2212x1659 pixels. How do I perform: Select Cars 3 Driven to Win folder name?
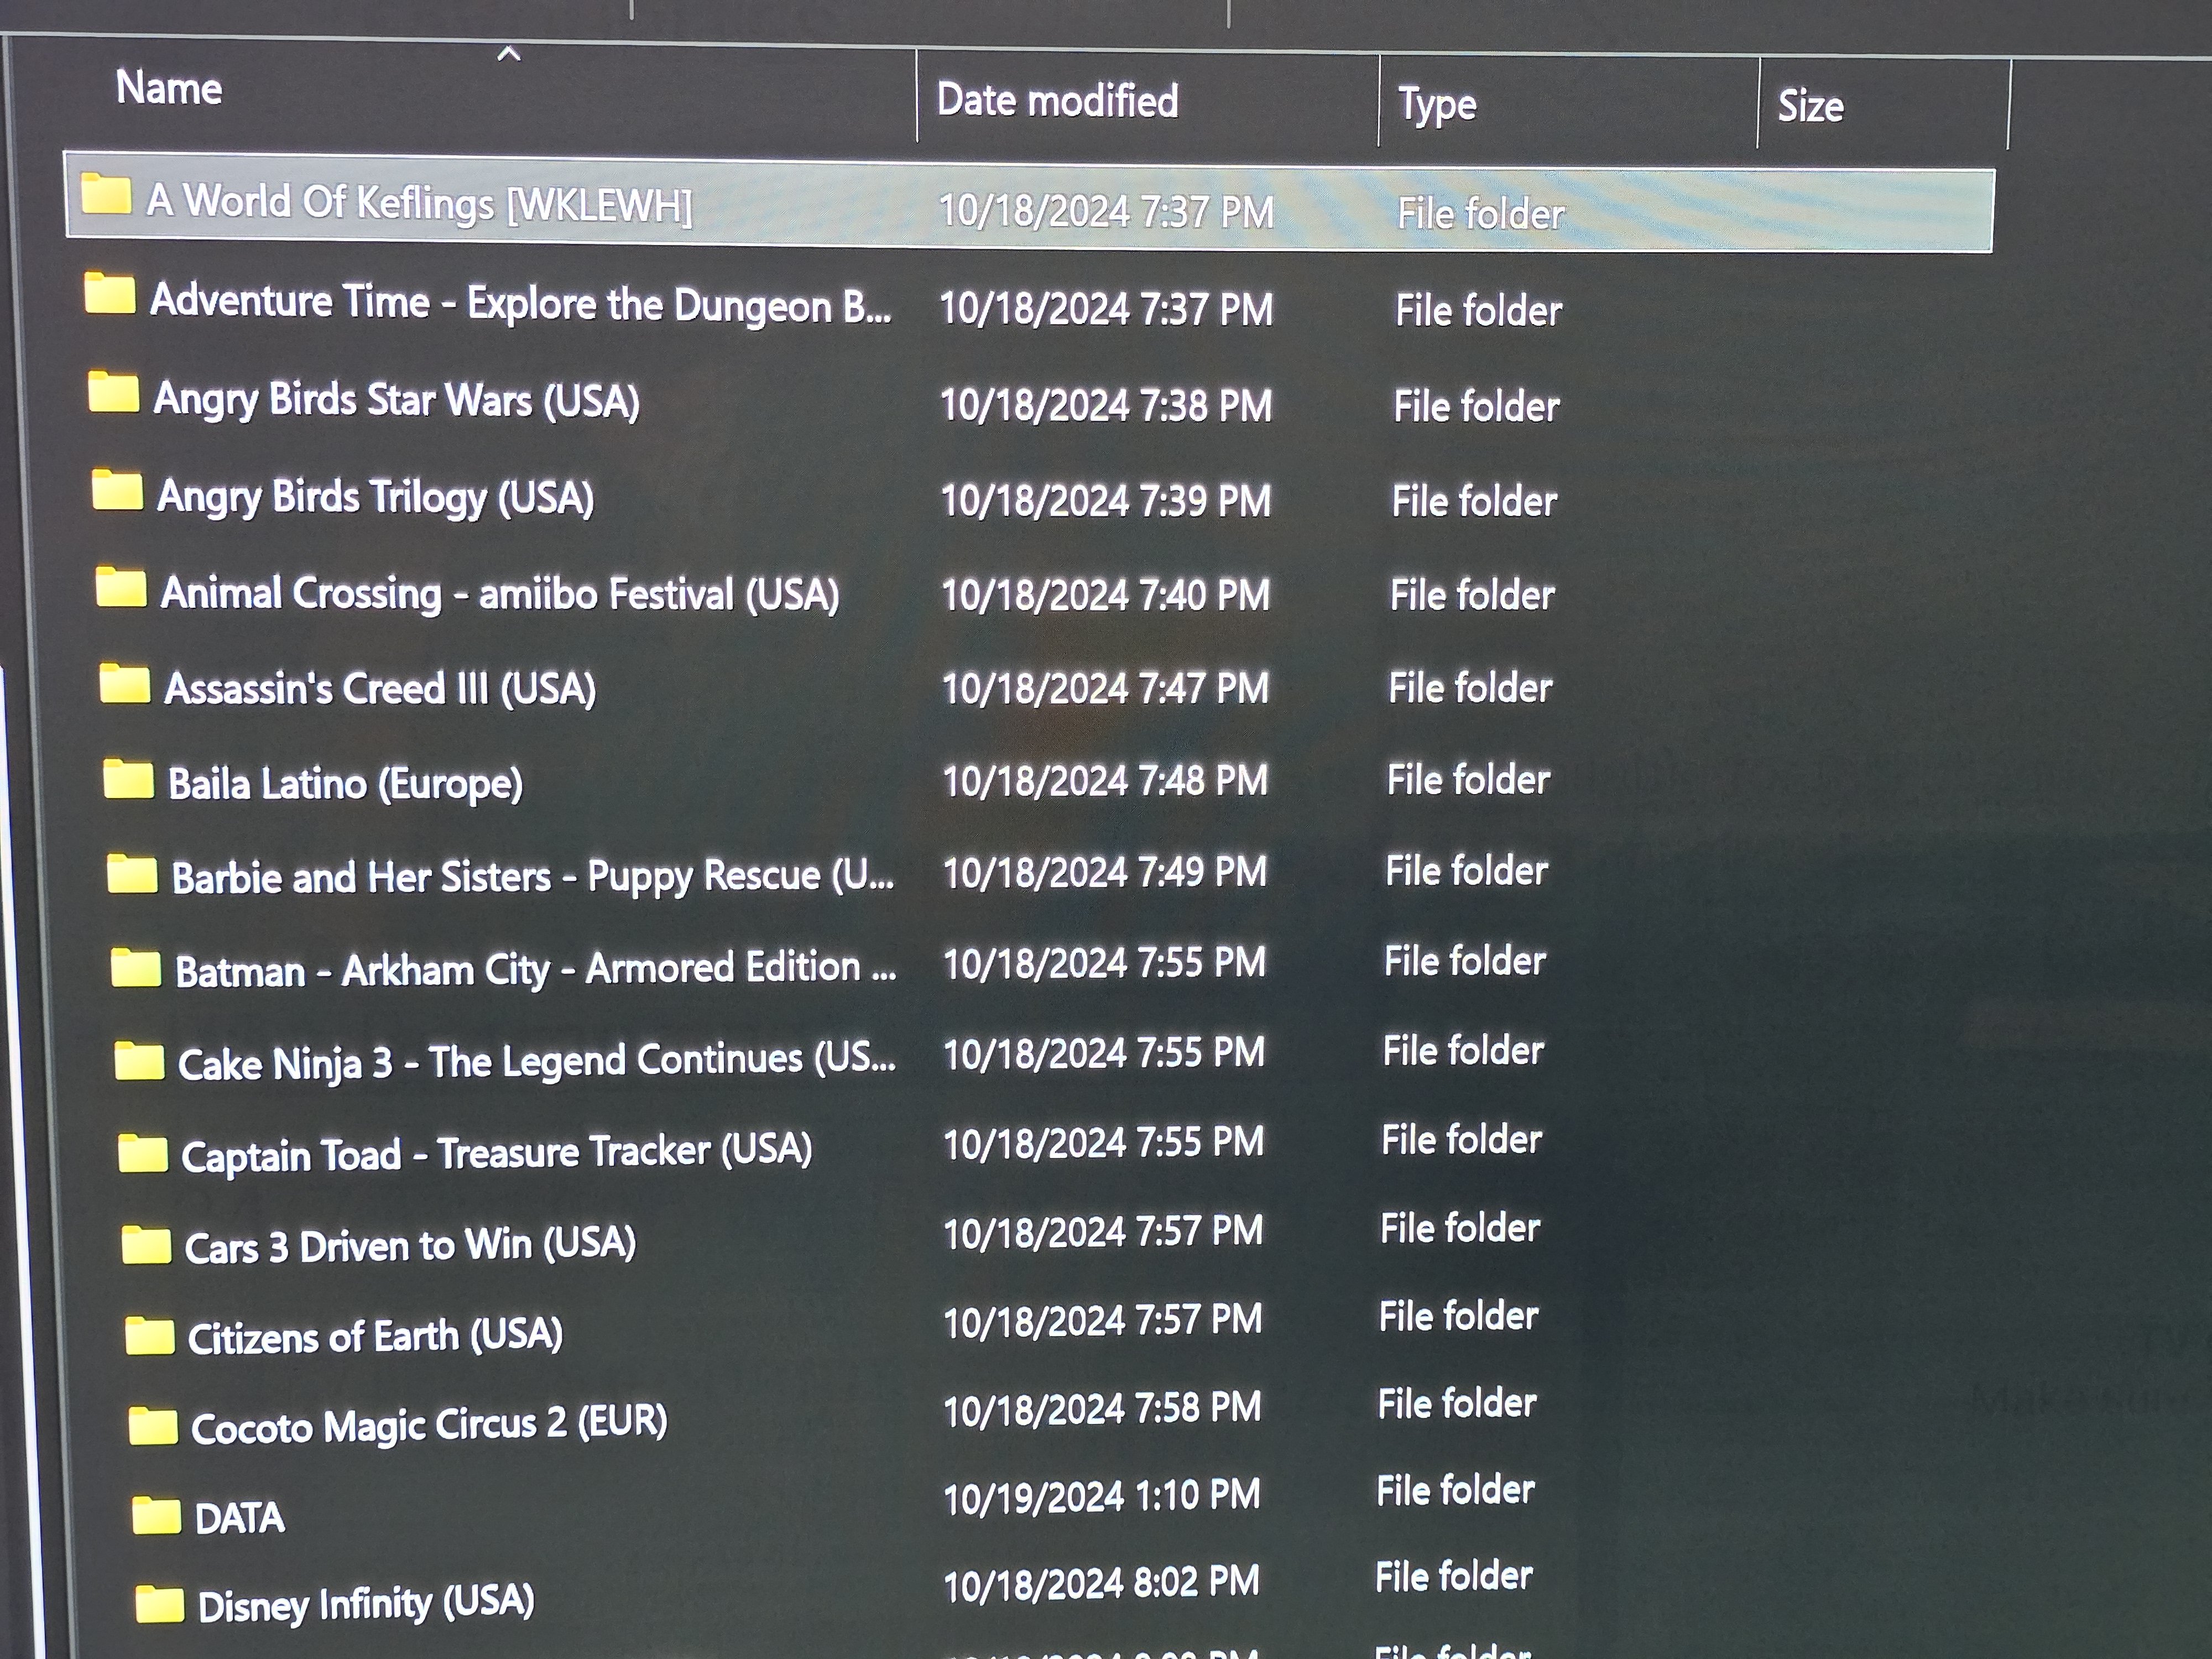410,1246
